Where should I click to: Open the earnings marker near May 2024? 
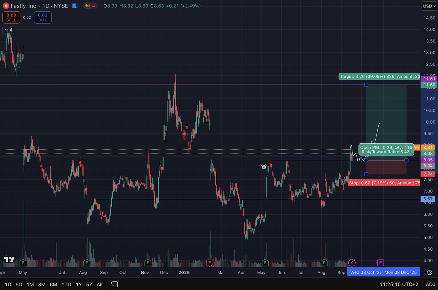click(23, 263)
